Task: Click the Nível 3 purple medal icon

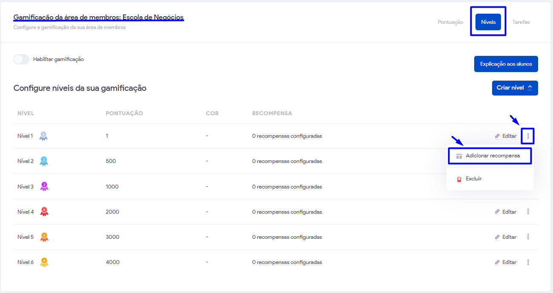Action: tap(44, 186)
